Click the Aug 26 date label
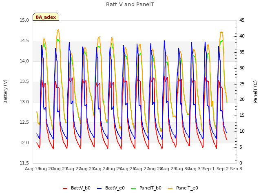Image resolution: width=261 pixels, height=196 pixels. [x=128, y=169]
